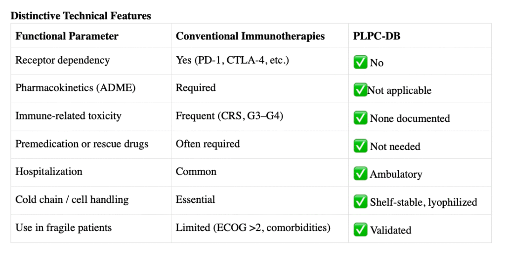Click the "Premedication or rescue drugs" cell
Viewport: 506px width, 266px height.
click(91, 145)
